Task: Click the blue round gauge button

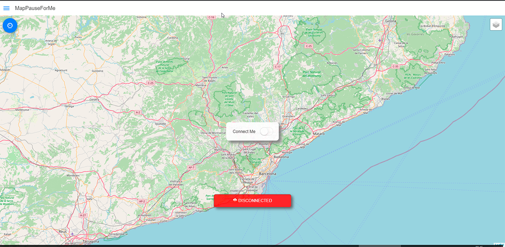Action: click(10, 25)
